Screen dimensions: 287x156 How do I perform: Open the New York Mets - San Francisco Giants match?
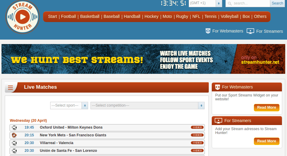73,135
